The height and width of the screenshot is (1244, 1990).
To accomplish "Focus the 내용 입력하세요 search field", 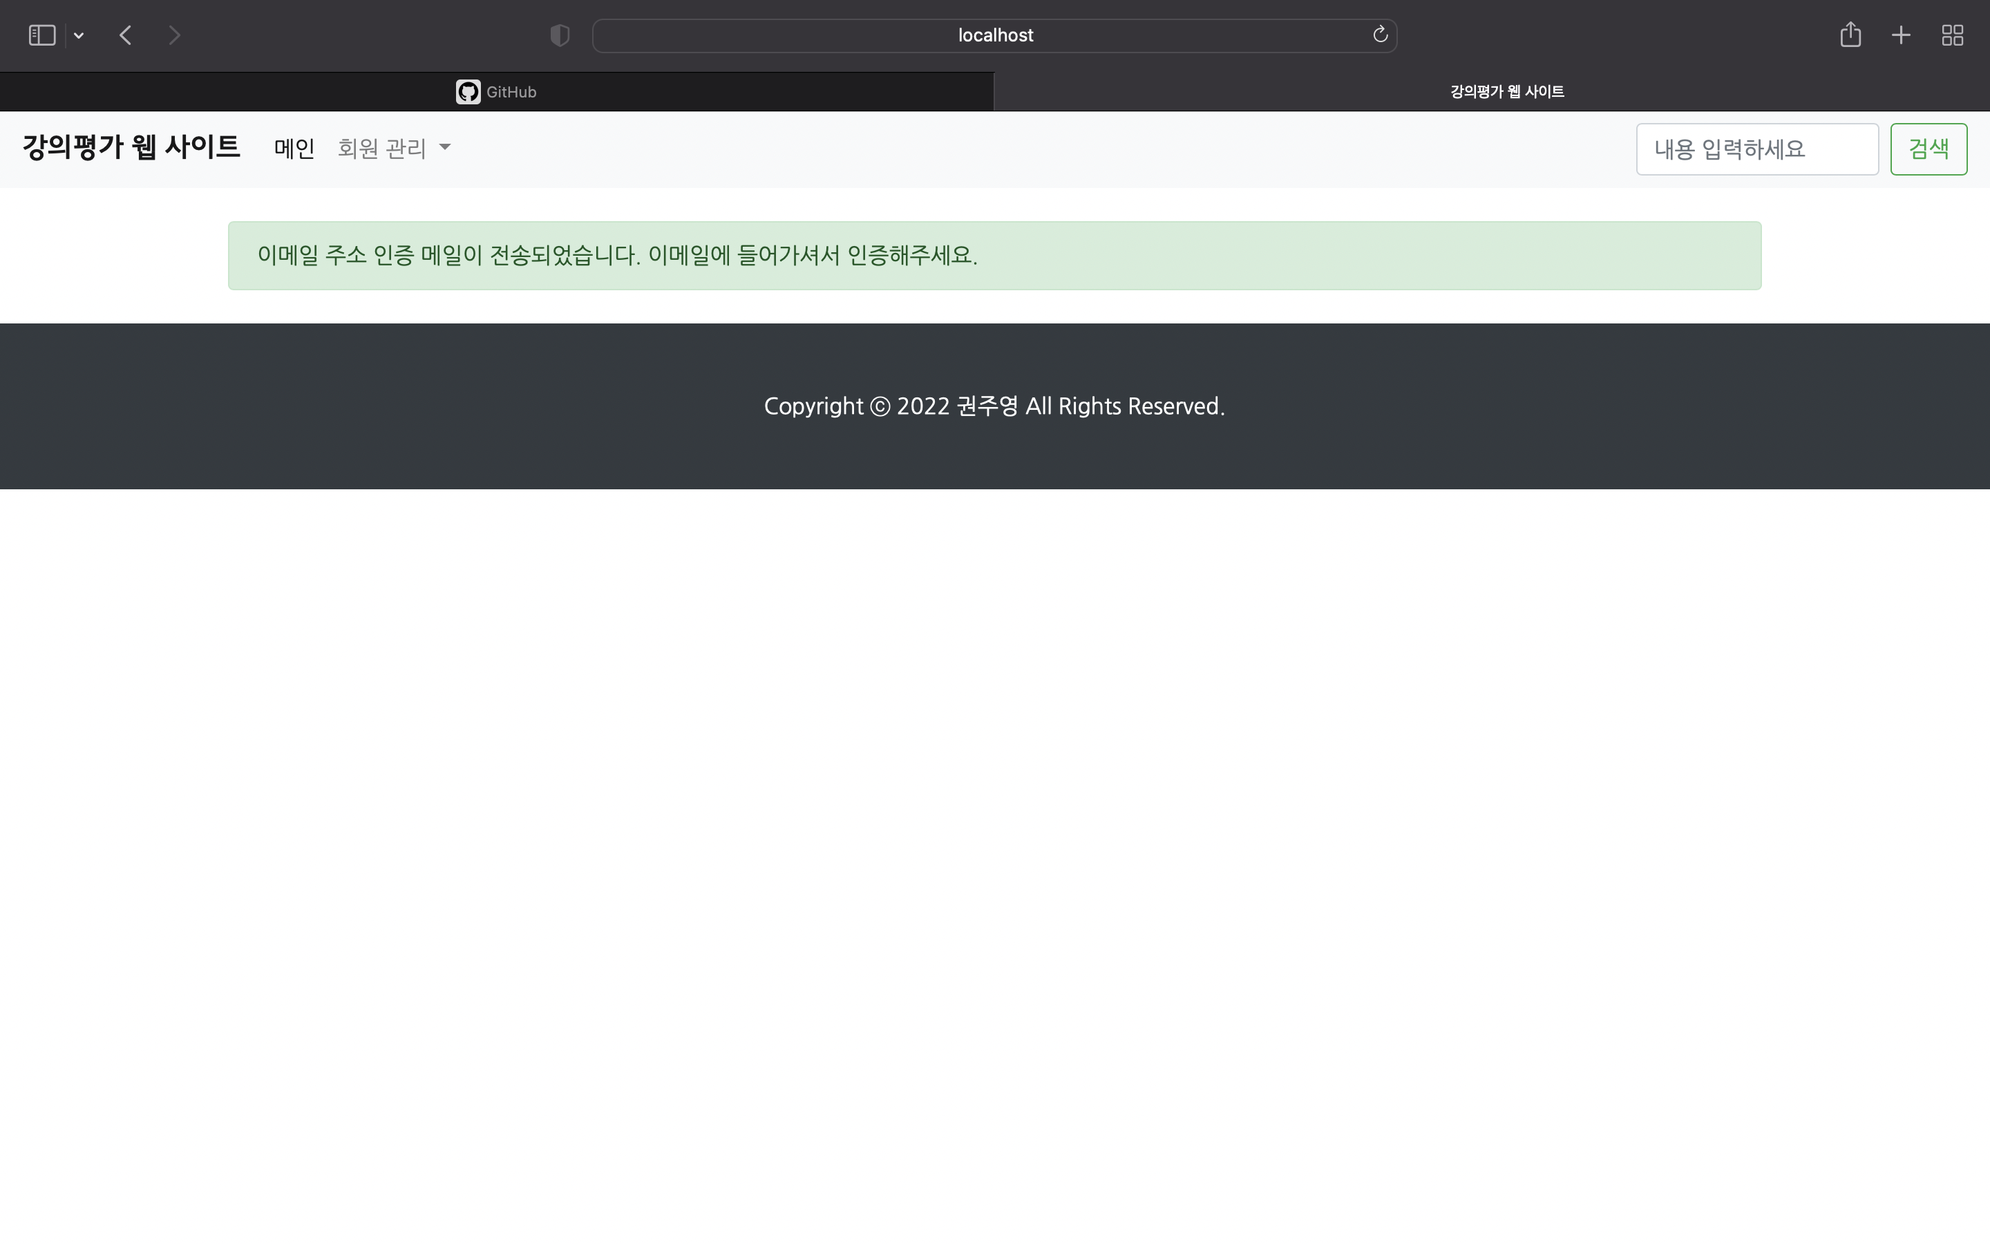I will [x=1757, y=149].
